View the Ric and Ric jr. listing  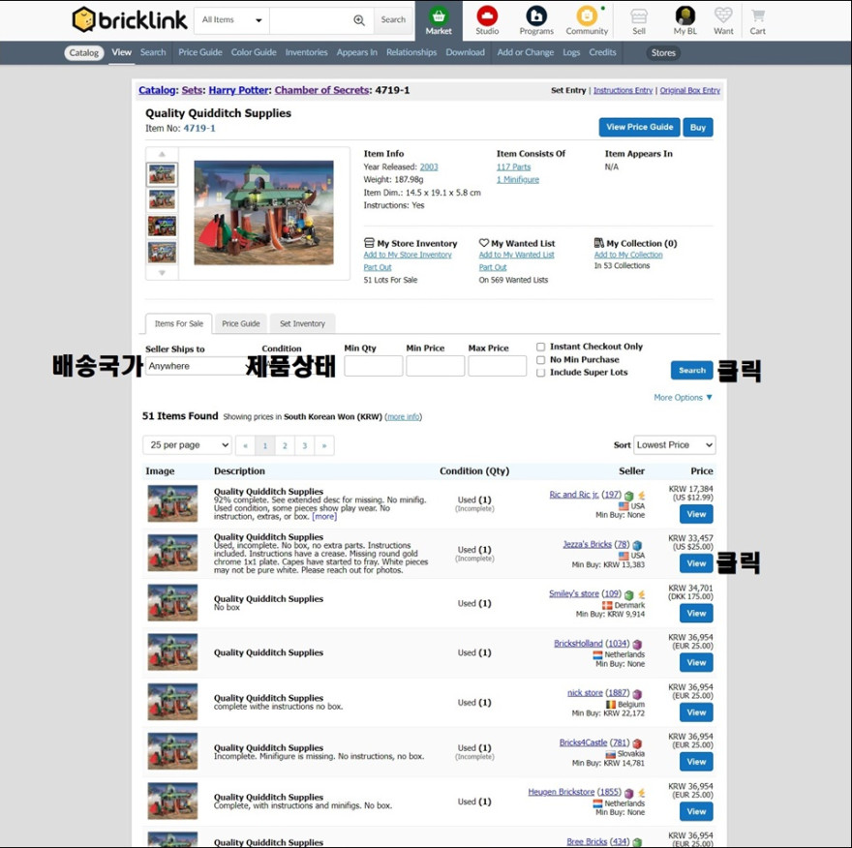[x=696, y=514]
